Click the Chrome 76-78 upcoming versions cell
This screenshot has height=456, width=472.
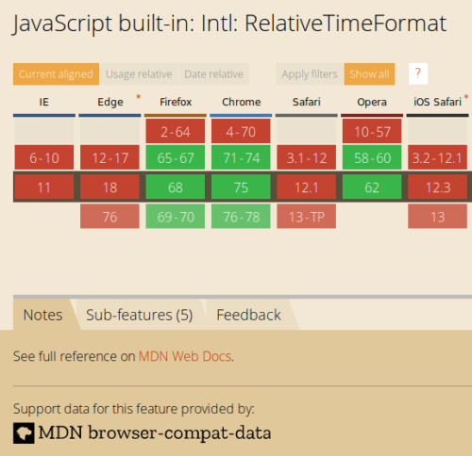click(241, 217)
